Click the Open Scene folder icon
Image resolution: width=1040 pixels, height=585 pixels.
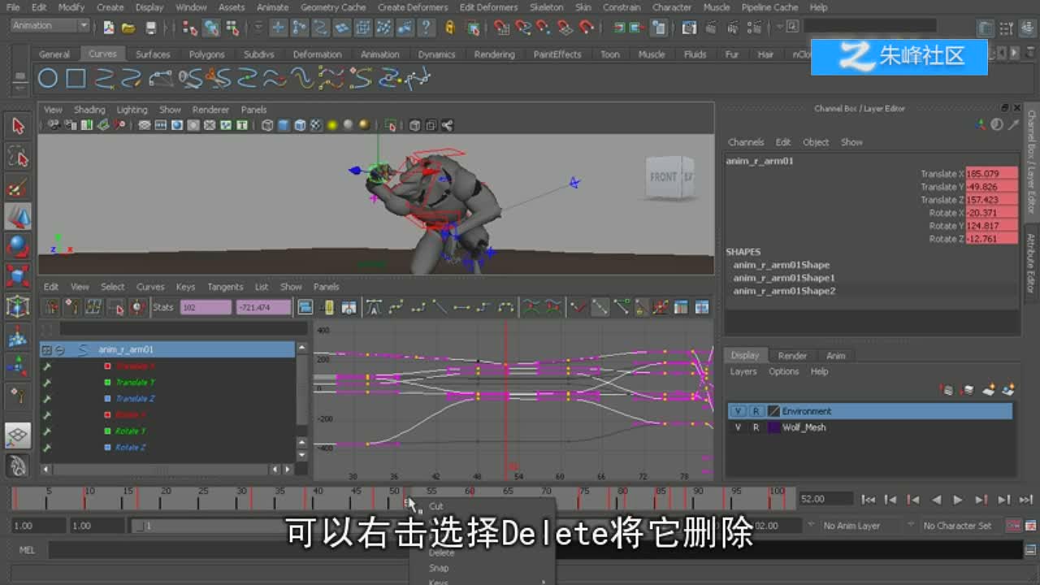[128, 28]
